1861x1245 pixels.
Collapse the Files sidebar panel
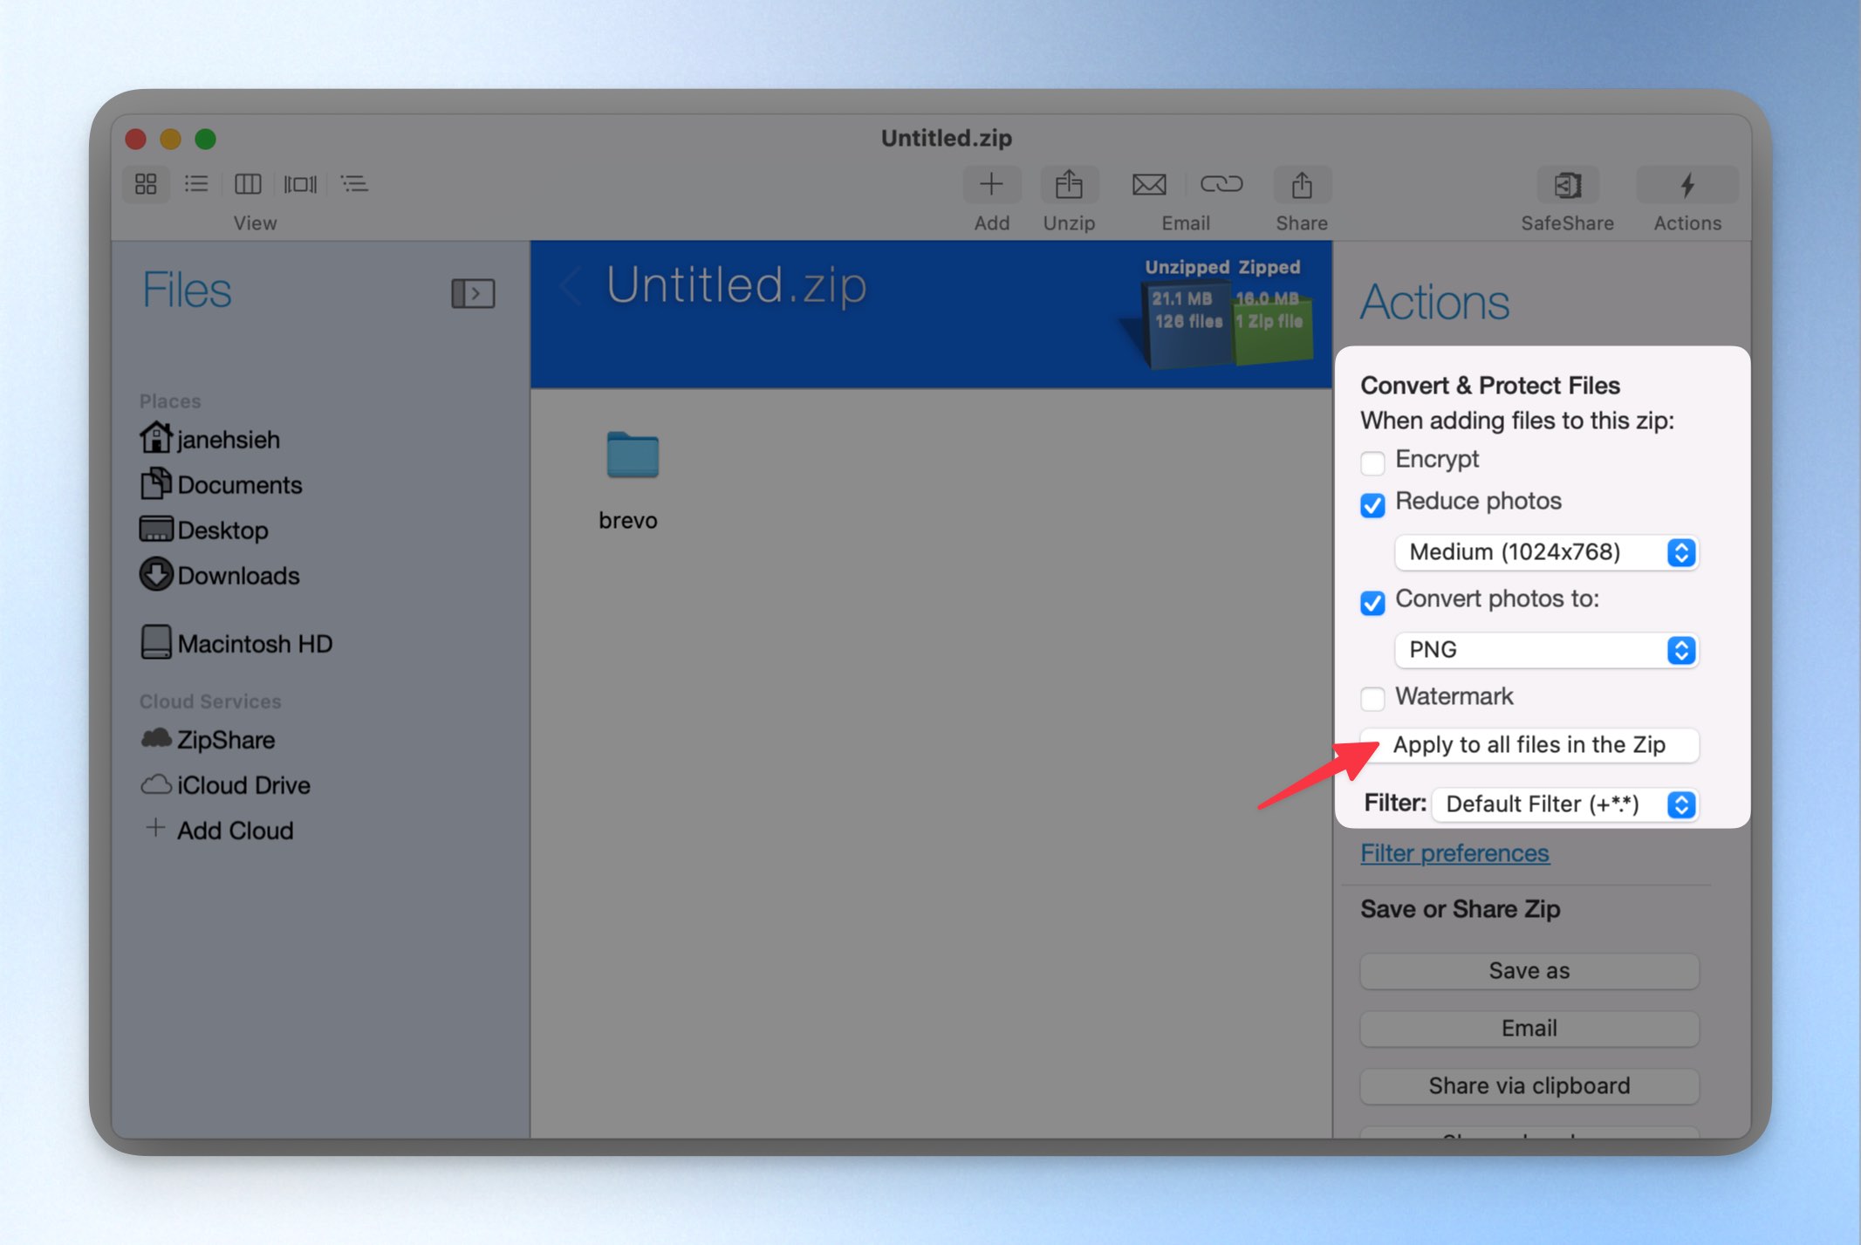(x=473, y=293)
